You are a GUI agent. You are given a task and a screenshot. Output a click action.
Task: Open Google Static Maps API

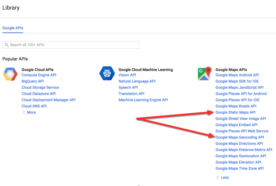click(x=235, y=112)
